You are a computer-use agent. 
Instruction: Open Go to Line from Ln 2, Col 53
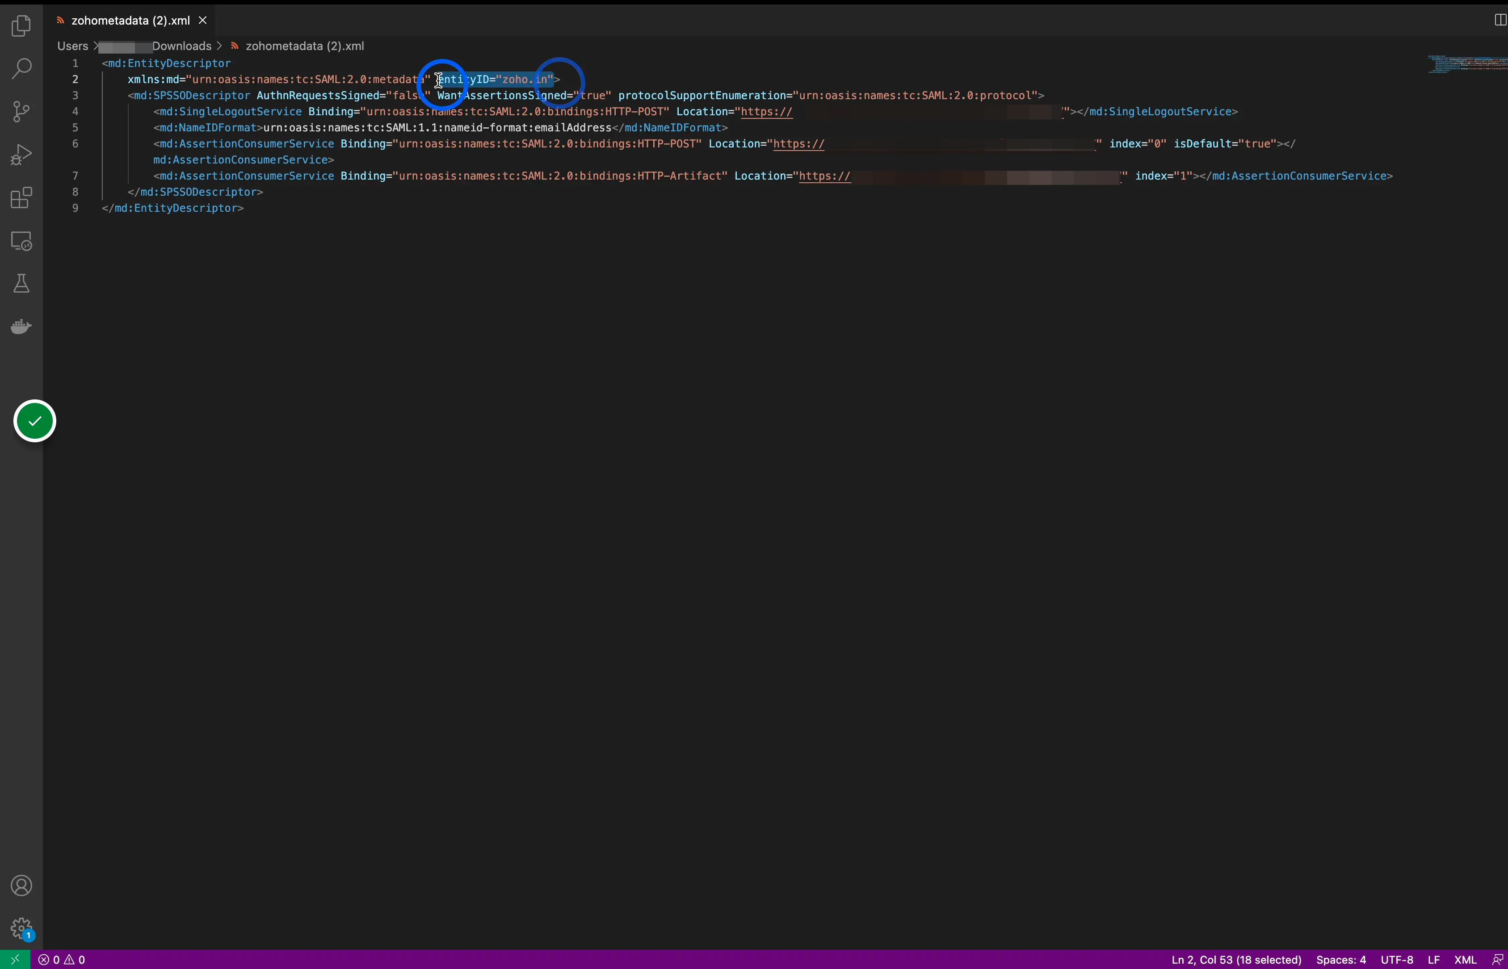[1236, 960]
